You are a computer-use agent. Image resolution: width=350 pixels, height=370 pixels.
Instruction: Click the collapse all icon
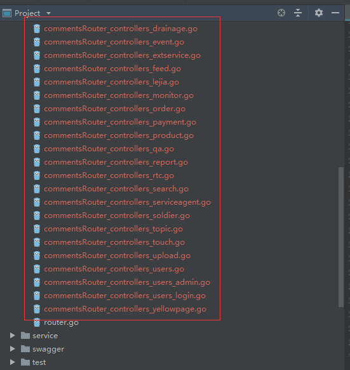coord(298,13)
